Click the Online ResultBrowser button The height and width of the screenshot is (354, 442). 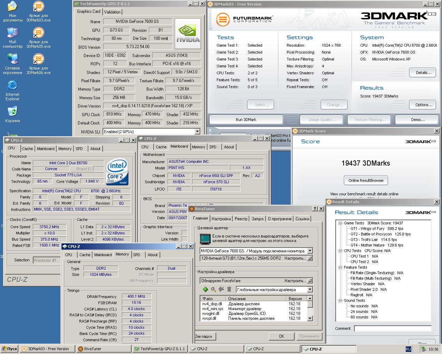[x=366, y=180]
